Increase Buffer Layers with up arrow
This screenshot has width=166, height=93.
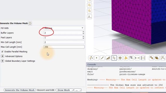83,32
